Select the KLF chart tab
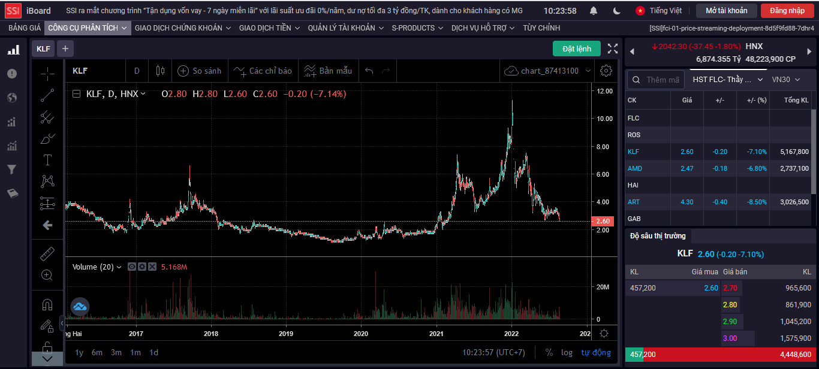The height and width of the screenshot is (369, 819). (43, 49)
